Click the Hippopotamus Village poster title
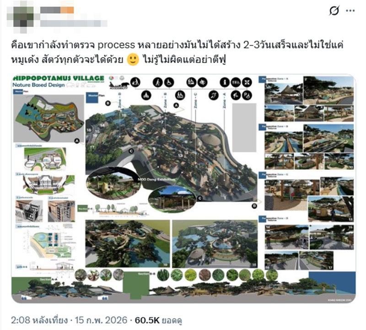366x330 pixels. click(x=59, y=78)
